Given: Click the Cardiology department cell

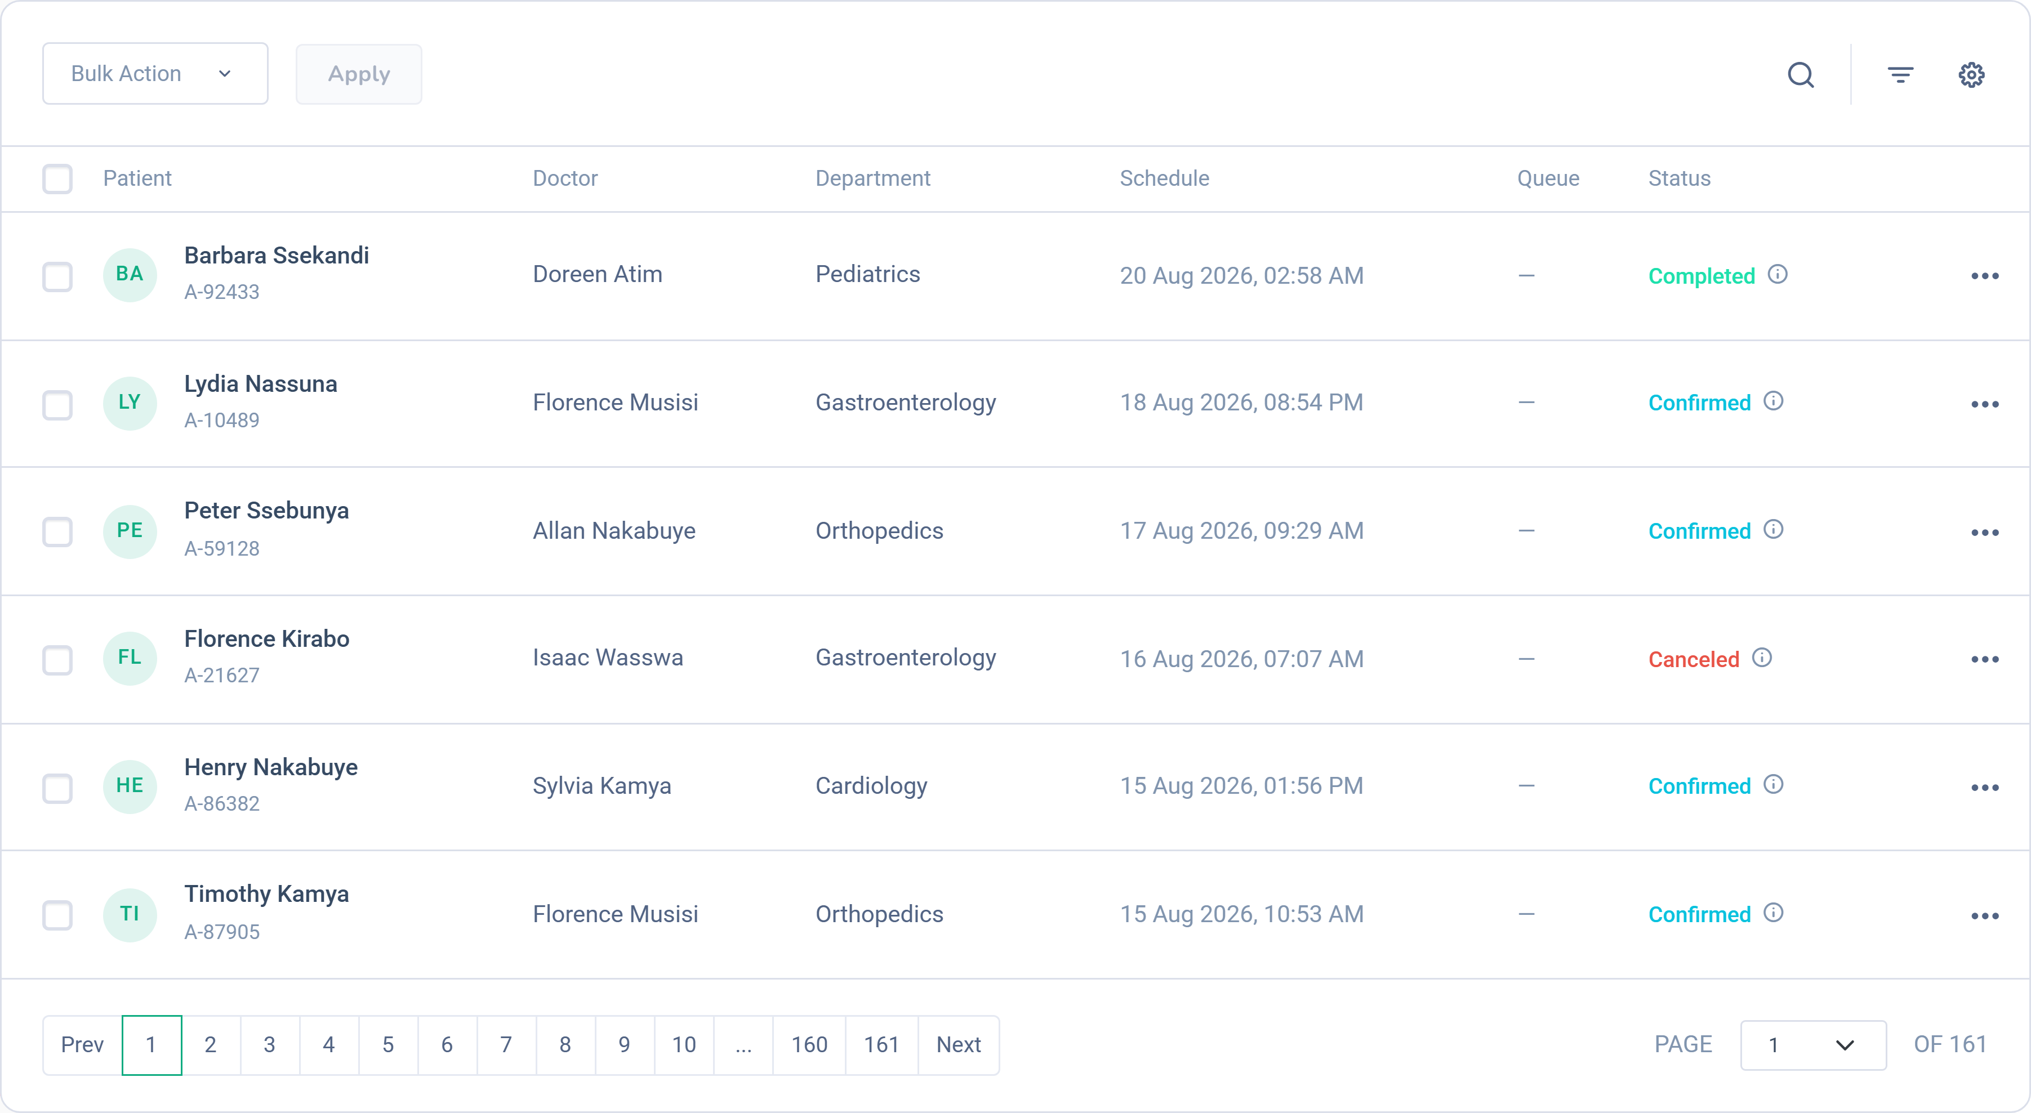Looking at the screenshot, I should (871, 786).
